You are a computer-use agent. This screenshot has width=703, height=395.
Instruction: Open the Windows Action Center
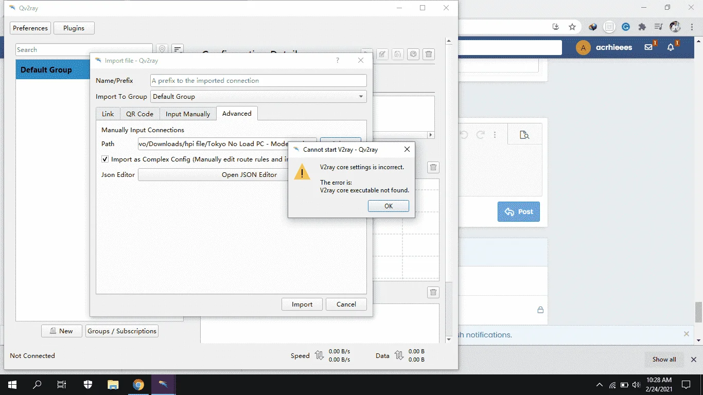click(x=686, y=384)
